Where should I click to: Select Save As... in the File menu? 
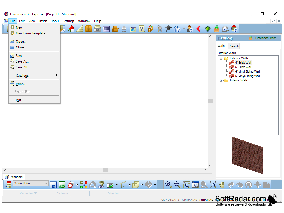34,61
